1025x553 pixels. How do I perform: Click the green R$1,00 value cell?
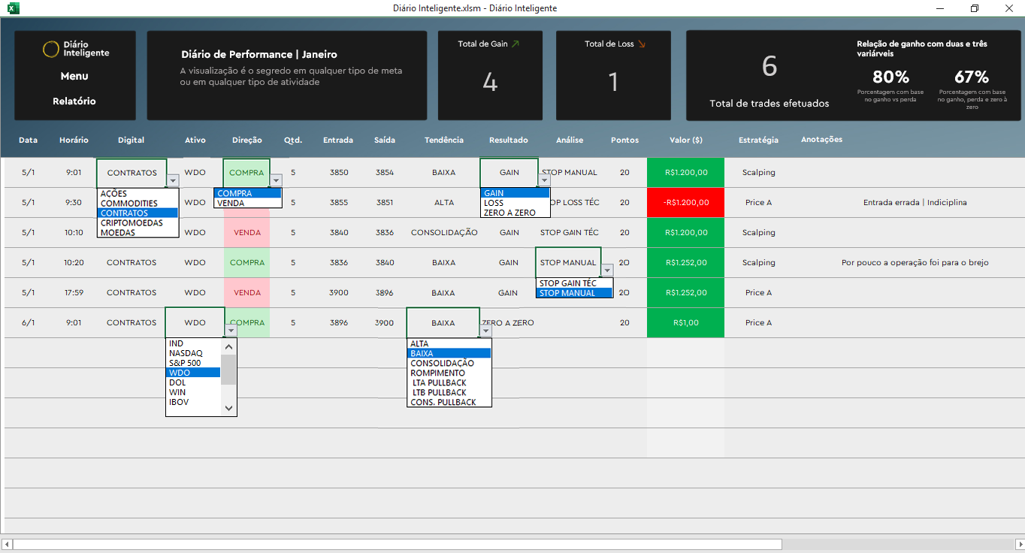click(685, 323)
